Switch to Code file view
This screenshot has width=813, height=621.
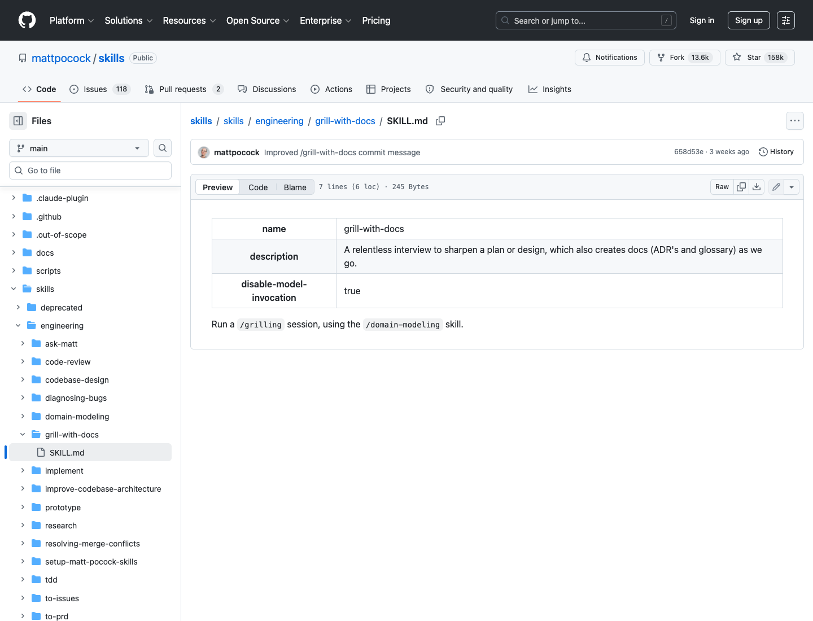click(258, 187)
